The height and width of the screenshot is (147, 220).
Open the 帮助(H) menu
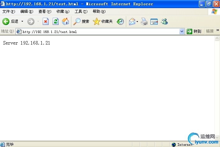coord(99,12)
